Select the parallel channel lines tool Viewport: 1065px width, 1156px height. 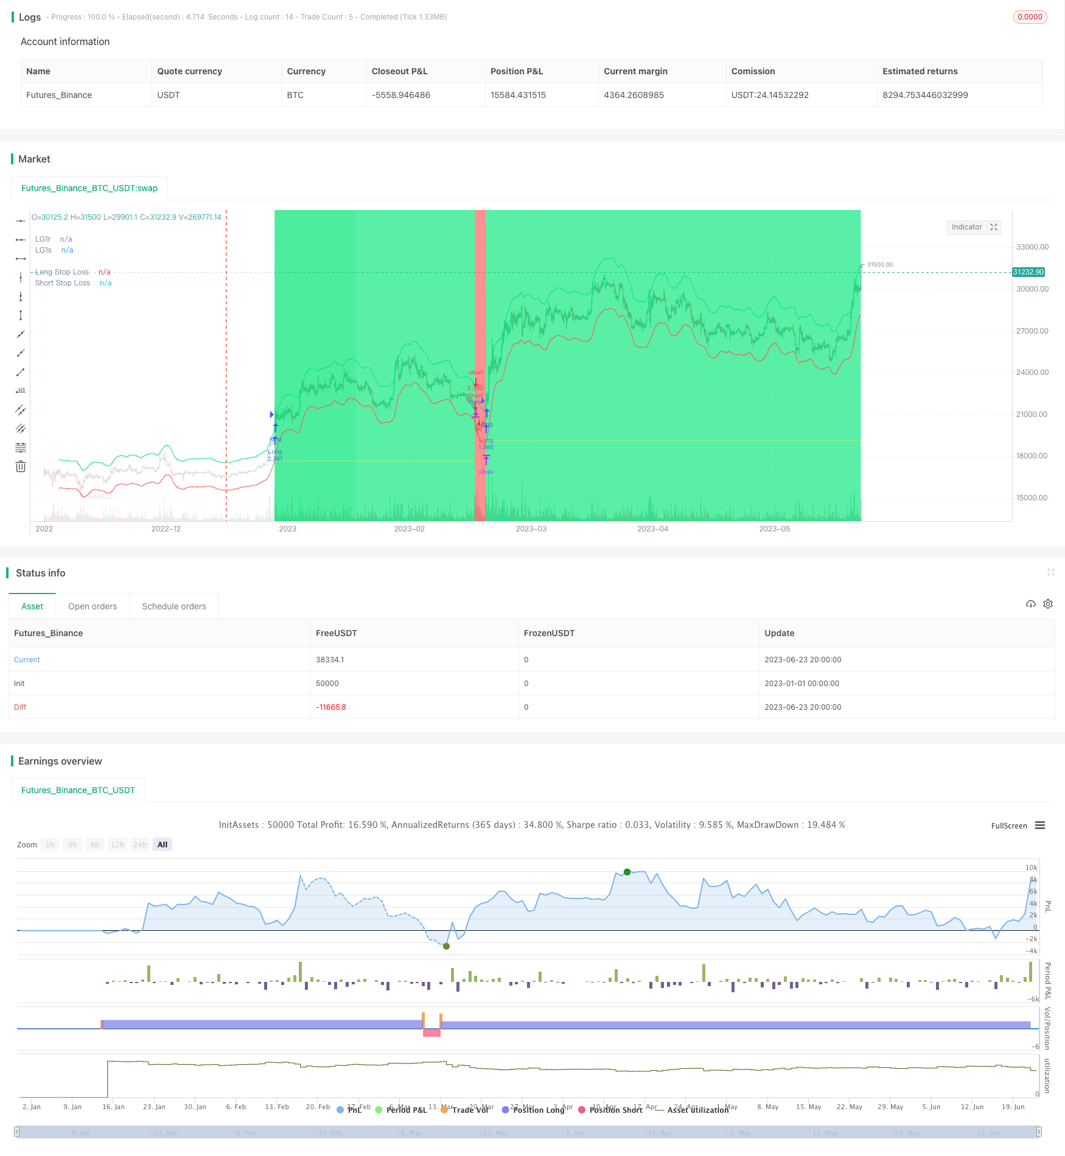21,410
